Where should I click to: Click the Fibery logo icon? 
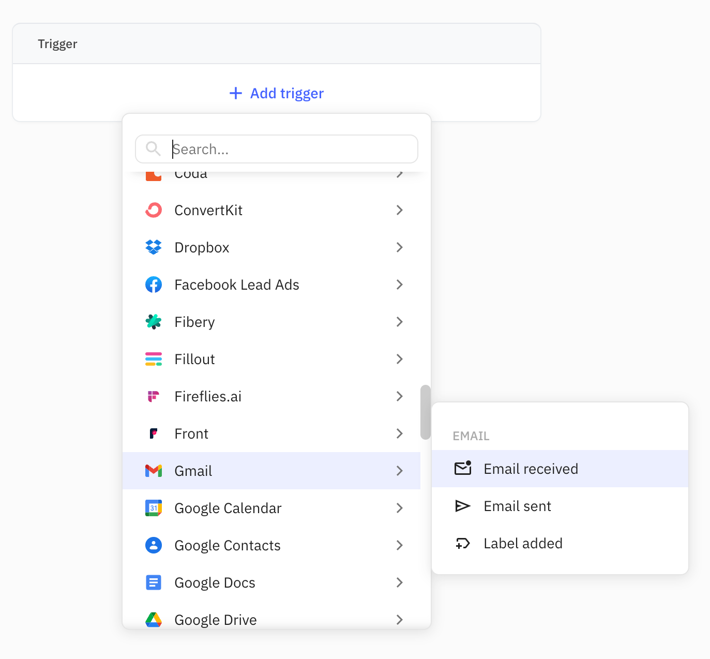(154, 322)
